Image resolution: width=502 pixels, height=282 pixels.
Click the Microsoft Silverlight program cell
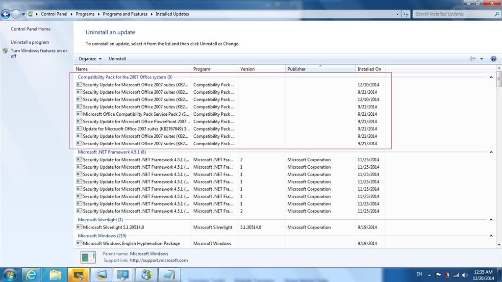tap(213, 227)
